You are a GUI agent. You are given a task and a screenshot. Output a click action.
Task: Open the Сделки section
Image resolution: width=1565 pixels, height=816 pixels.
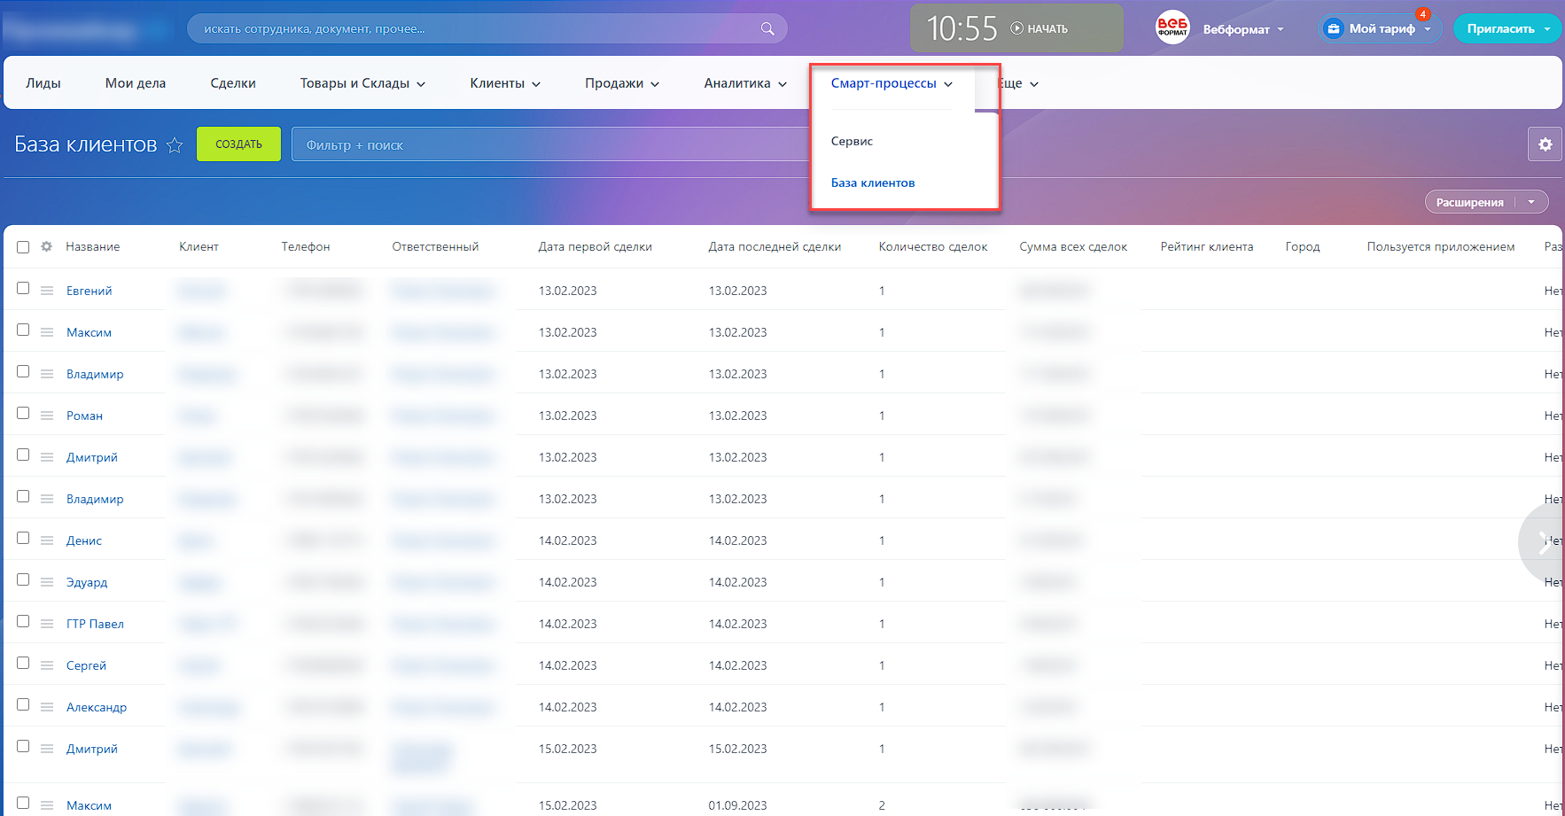click(x=233, y=83)
